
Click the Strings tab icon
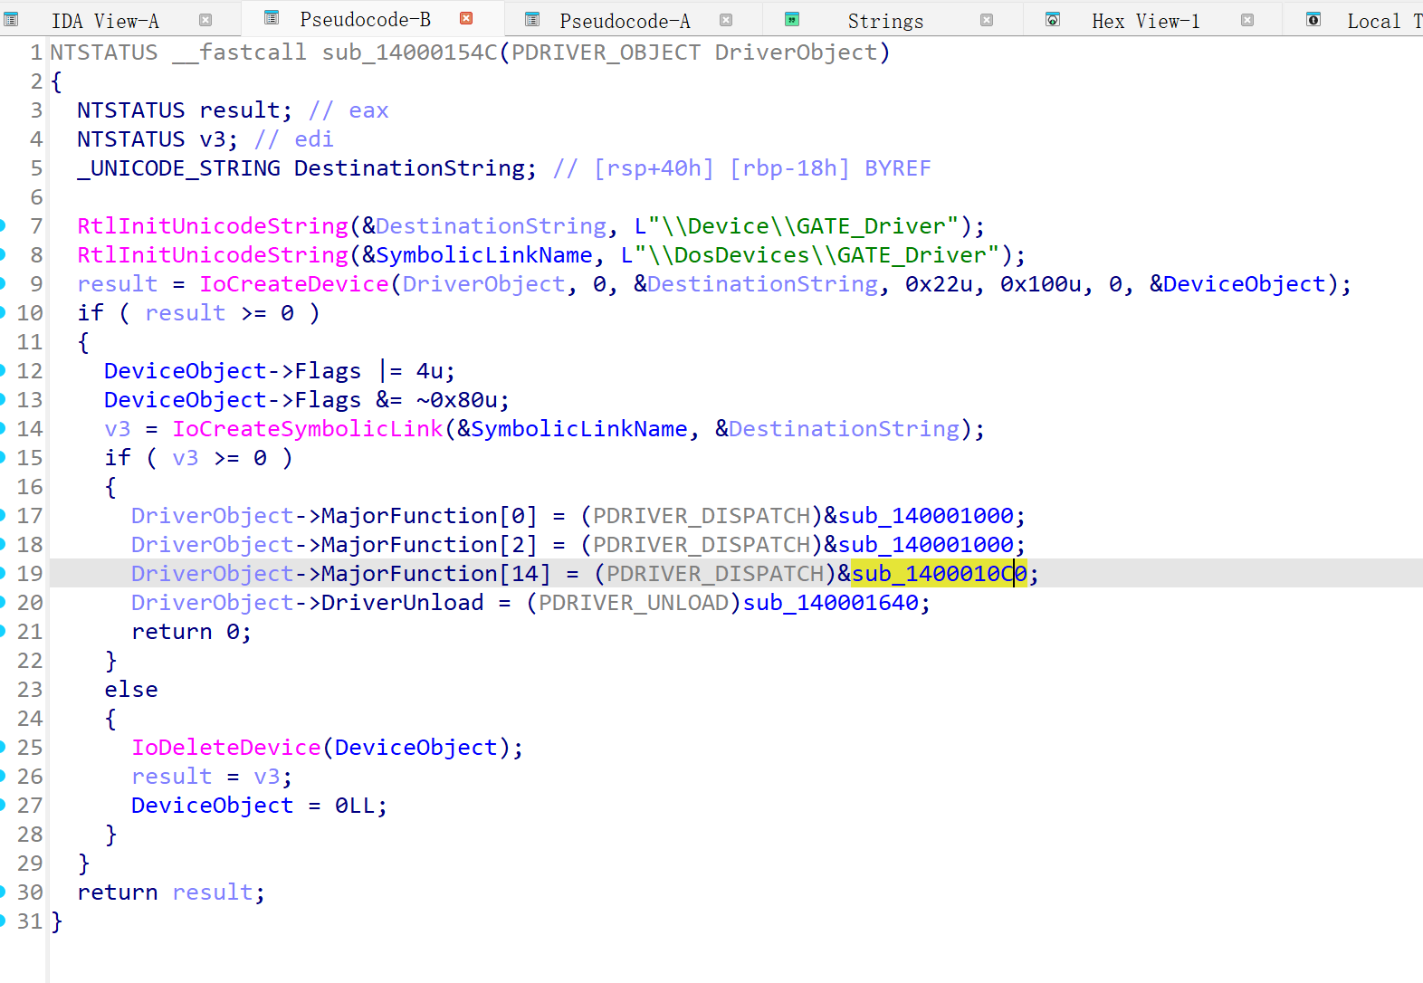tap(792, 20)
